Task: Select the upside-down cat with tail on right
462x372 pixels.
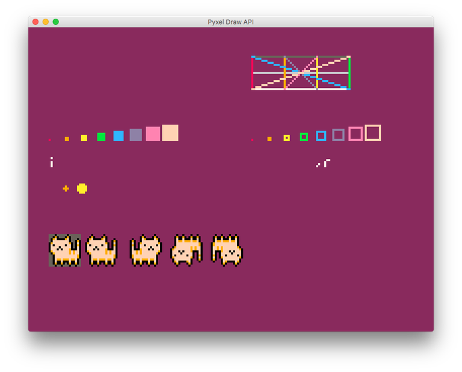Action: click(x=186, y=250)
